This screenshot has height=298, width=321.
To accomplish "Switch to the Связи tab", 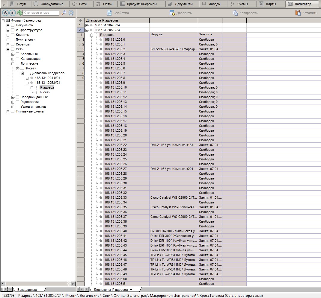I will tap(105, 4).
